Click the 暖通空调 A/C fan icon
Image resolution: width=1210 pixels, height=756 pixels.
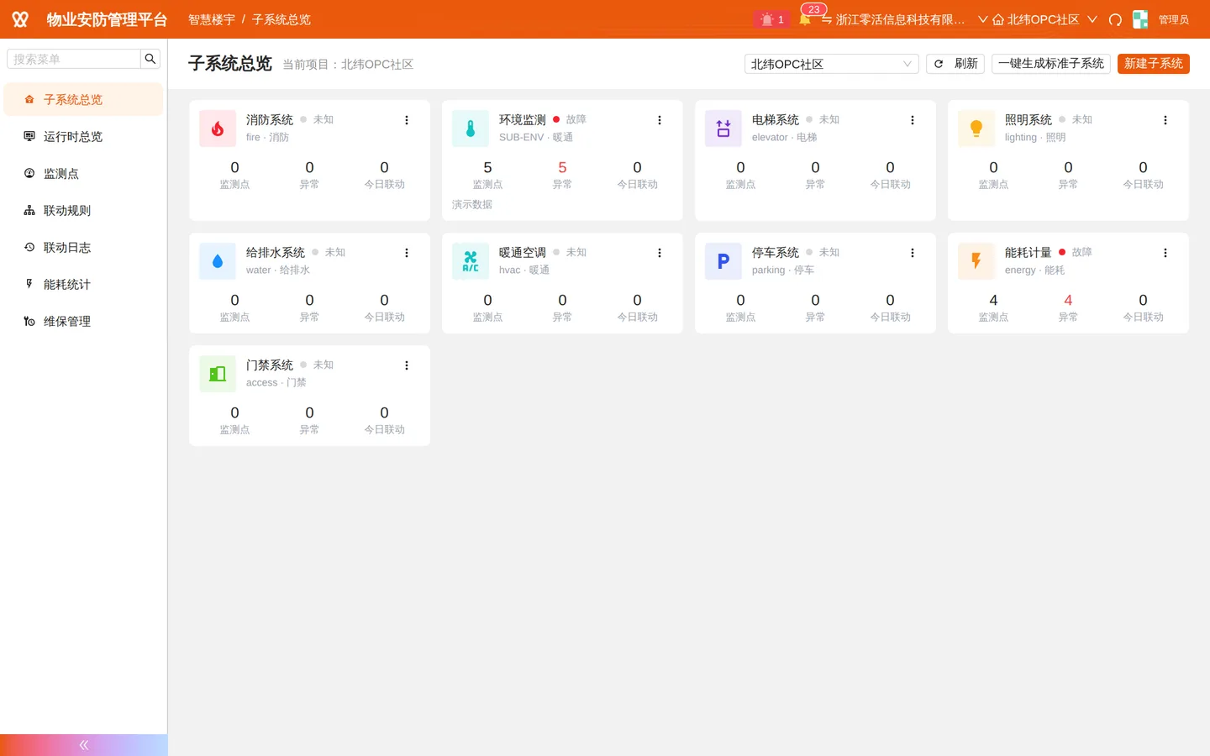coord(471,261)
